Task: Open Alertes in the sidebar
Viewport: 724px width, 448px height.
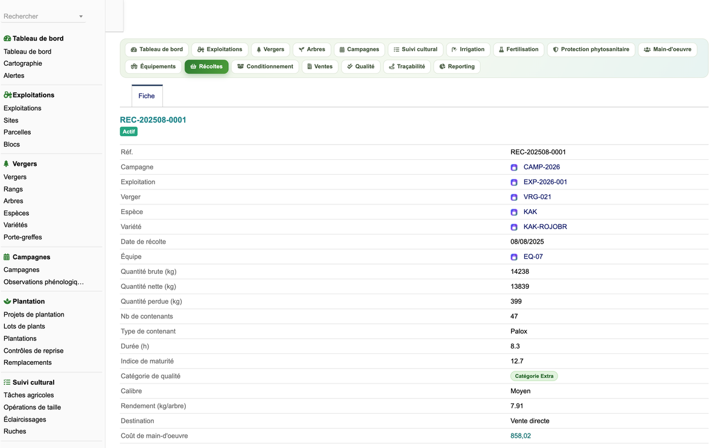Action: click(14, 75)
